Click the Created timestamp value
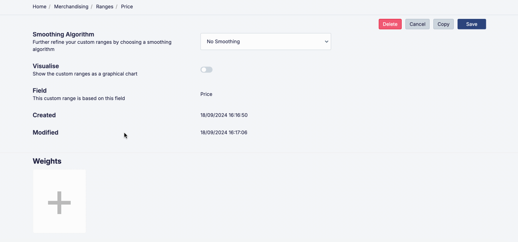518x242 pixels. click(x=224, y=115)
